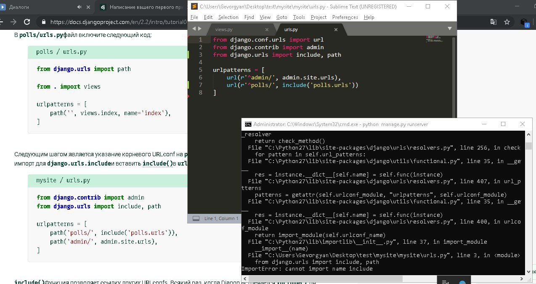The width and height of the screenshot is (536, 284).
Task: Bookmark this page with the star icon
Action: point(507,22)
